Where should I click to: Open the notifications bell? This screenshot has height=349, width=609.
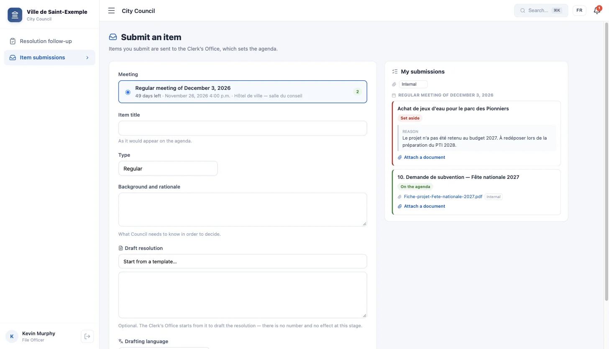(597, 10)
